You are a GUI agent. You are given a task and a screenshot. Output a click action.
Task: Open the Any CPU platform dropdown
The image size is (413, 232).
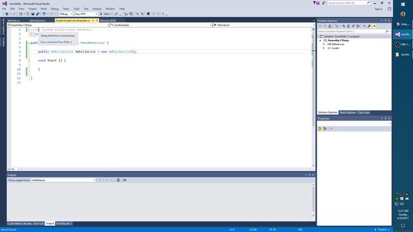coord(86,14)
